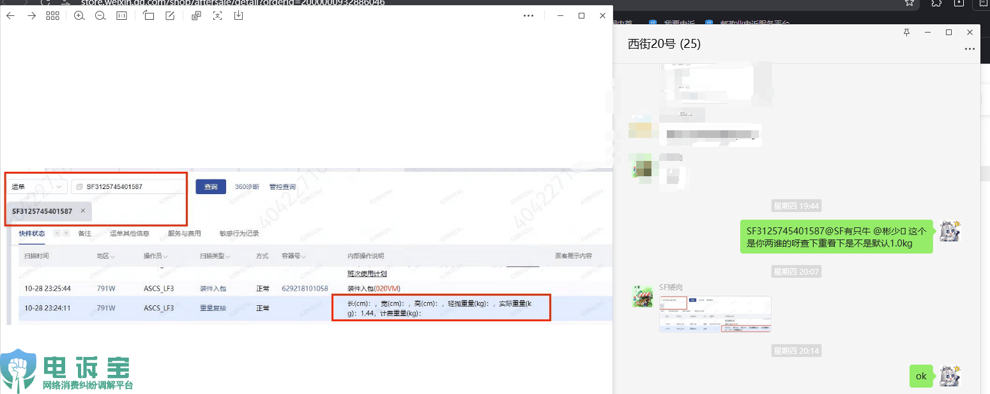Click the translate image icon
This screenshot has height=394, width=990.
197,15
